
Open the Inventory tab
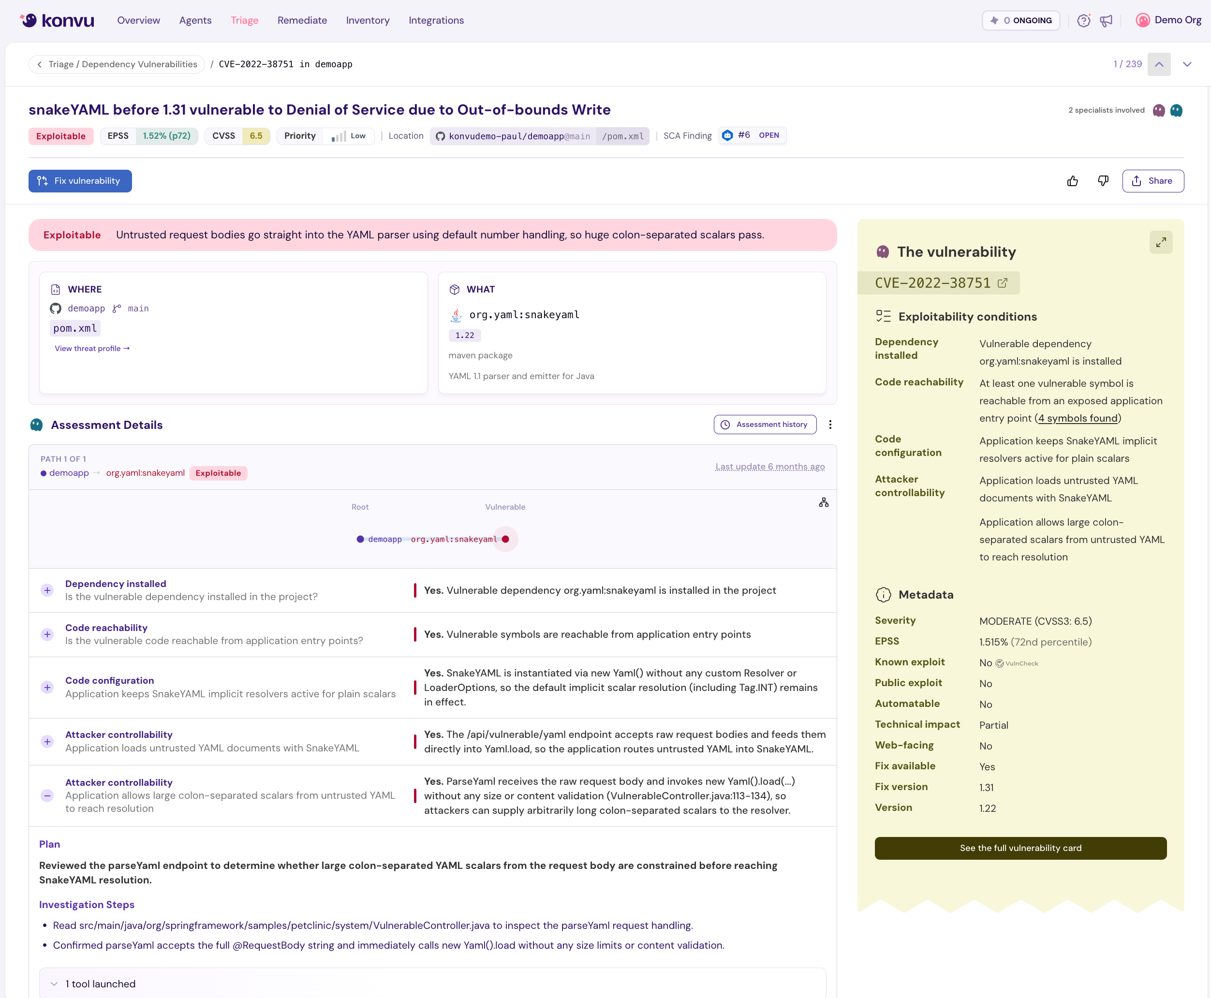click(368, 21)
